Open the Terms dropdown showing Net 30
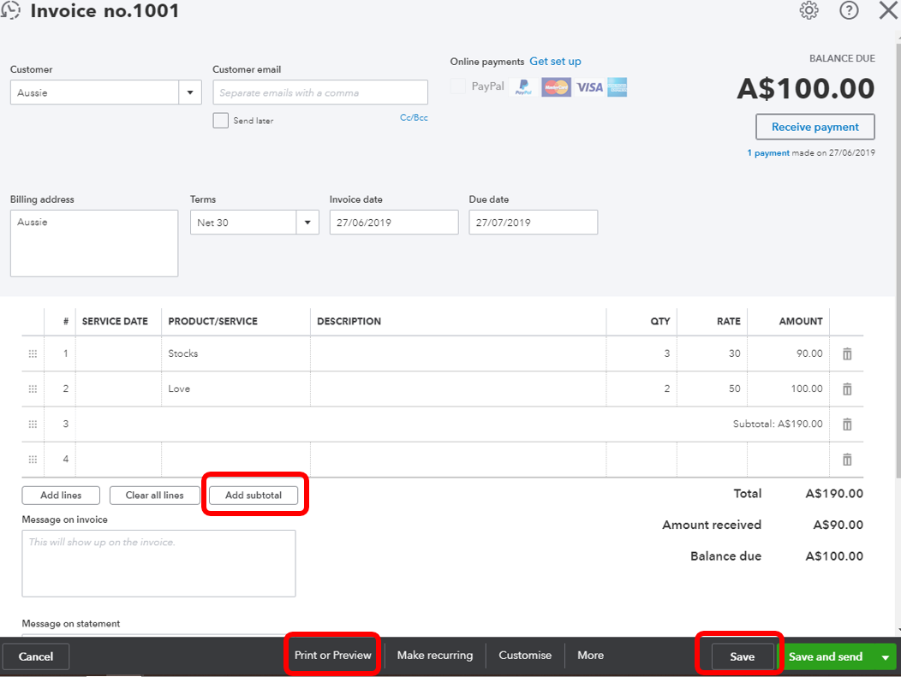The width and height of the screenshot is (901, 677). pyautogui.click(x=307, y=223)
